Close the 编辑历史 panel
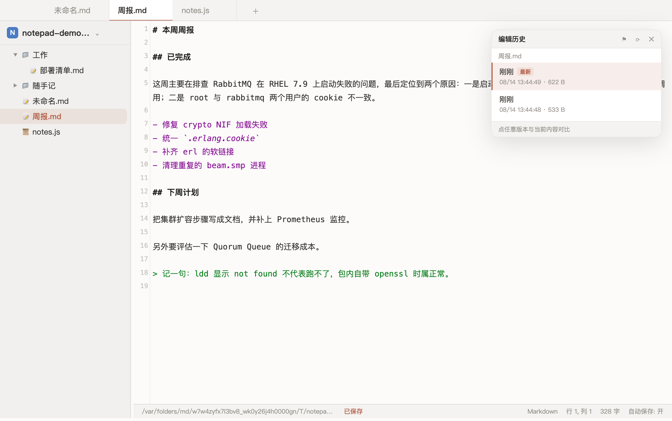Screen dimensions: 672x421 coord(651,39)
